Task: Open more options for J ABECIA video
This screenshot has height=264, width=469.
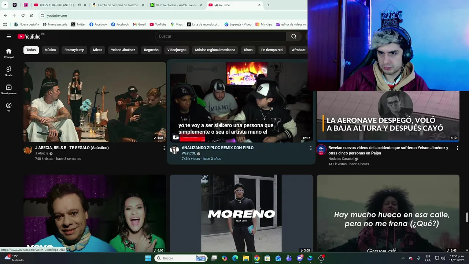Action: tap(164, 148)
